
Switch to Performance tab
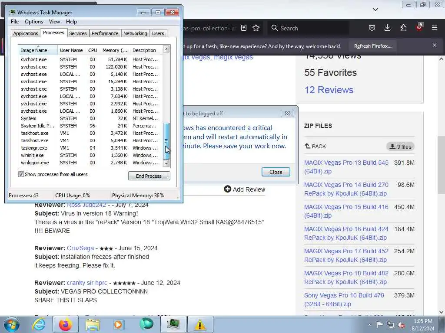coord(105,33)
